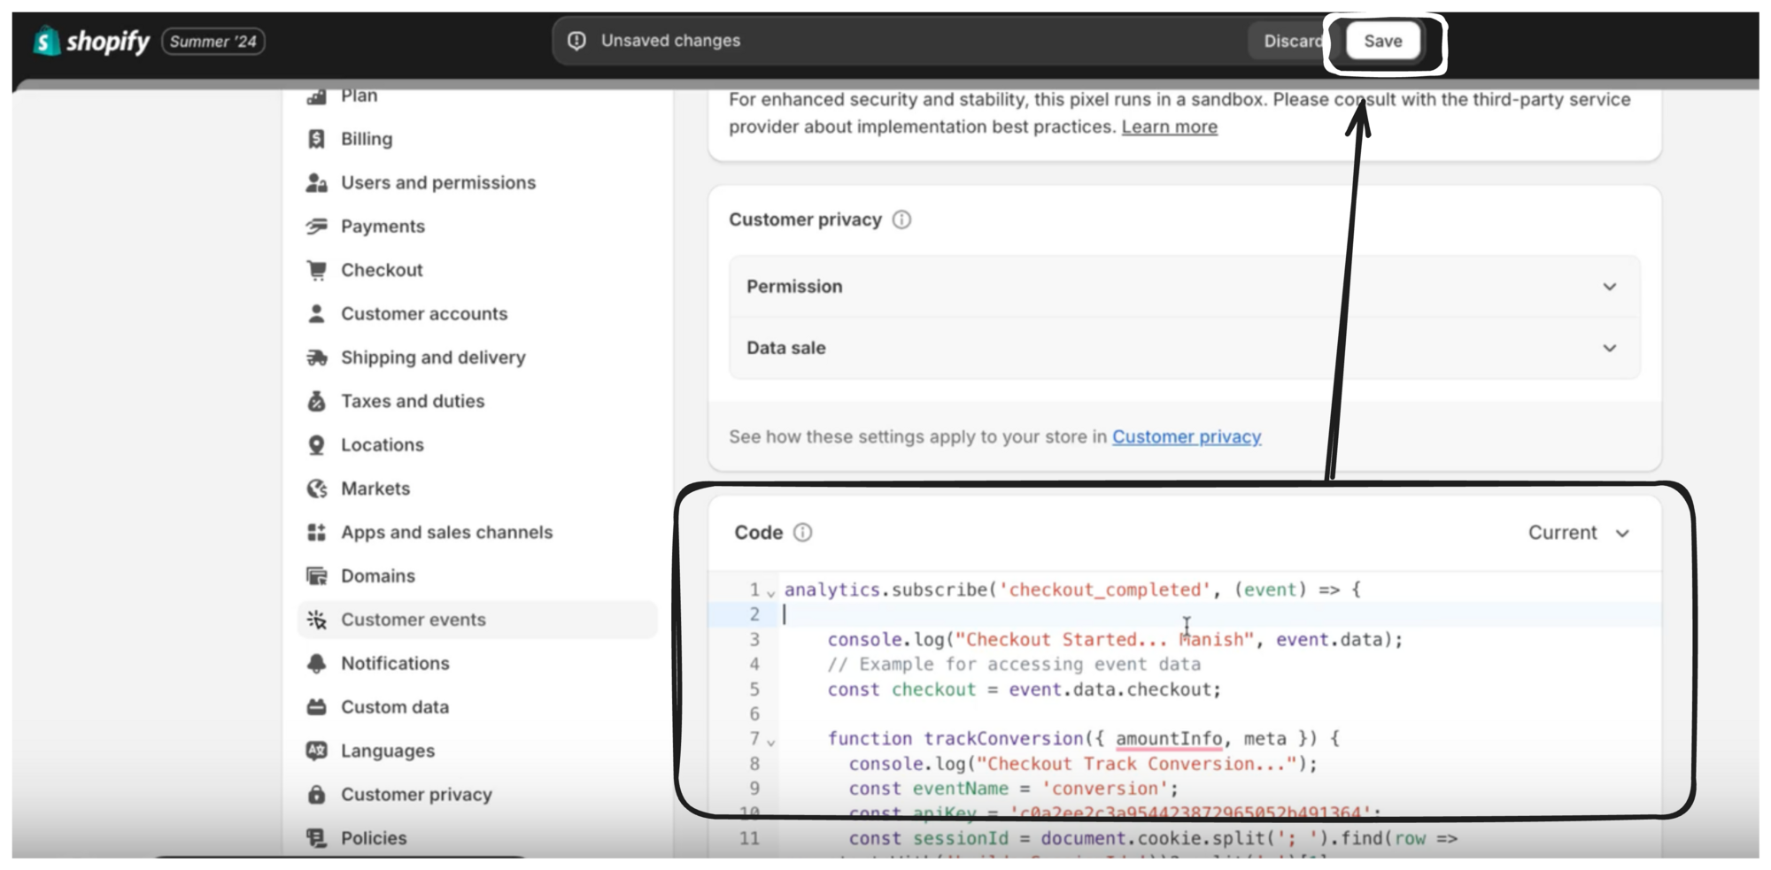Click the Custom data icon
This screenshot has height=870, width=1771.
pos(316,707)
